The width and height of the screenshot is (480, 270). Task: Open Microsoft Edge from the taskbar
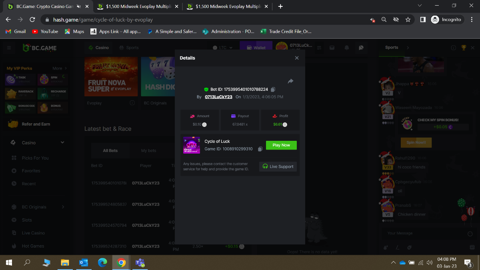[x=102, y=262]
